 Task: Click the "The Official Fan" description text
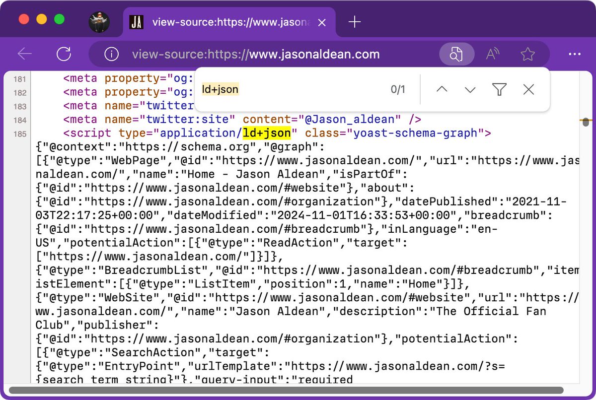491,312
